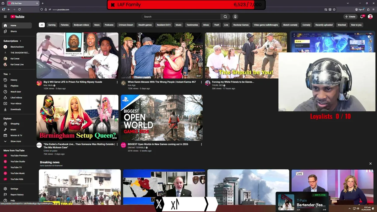Open options menu for BIGGEST Open Worlds video
This screenshot has width=377, height=212.
click(201, 144)
